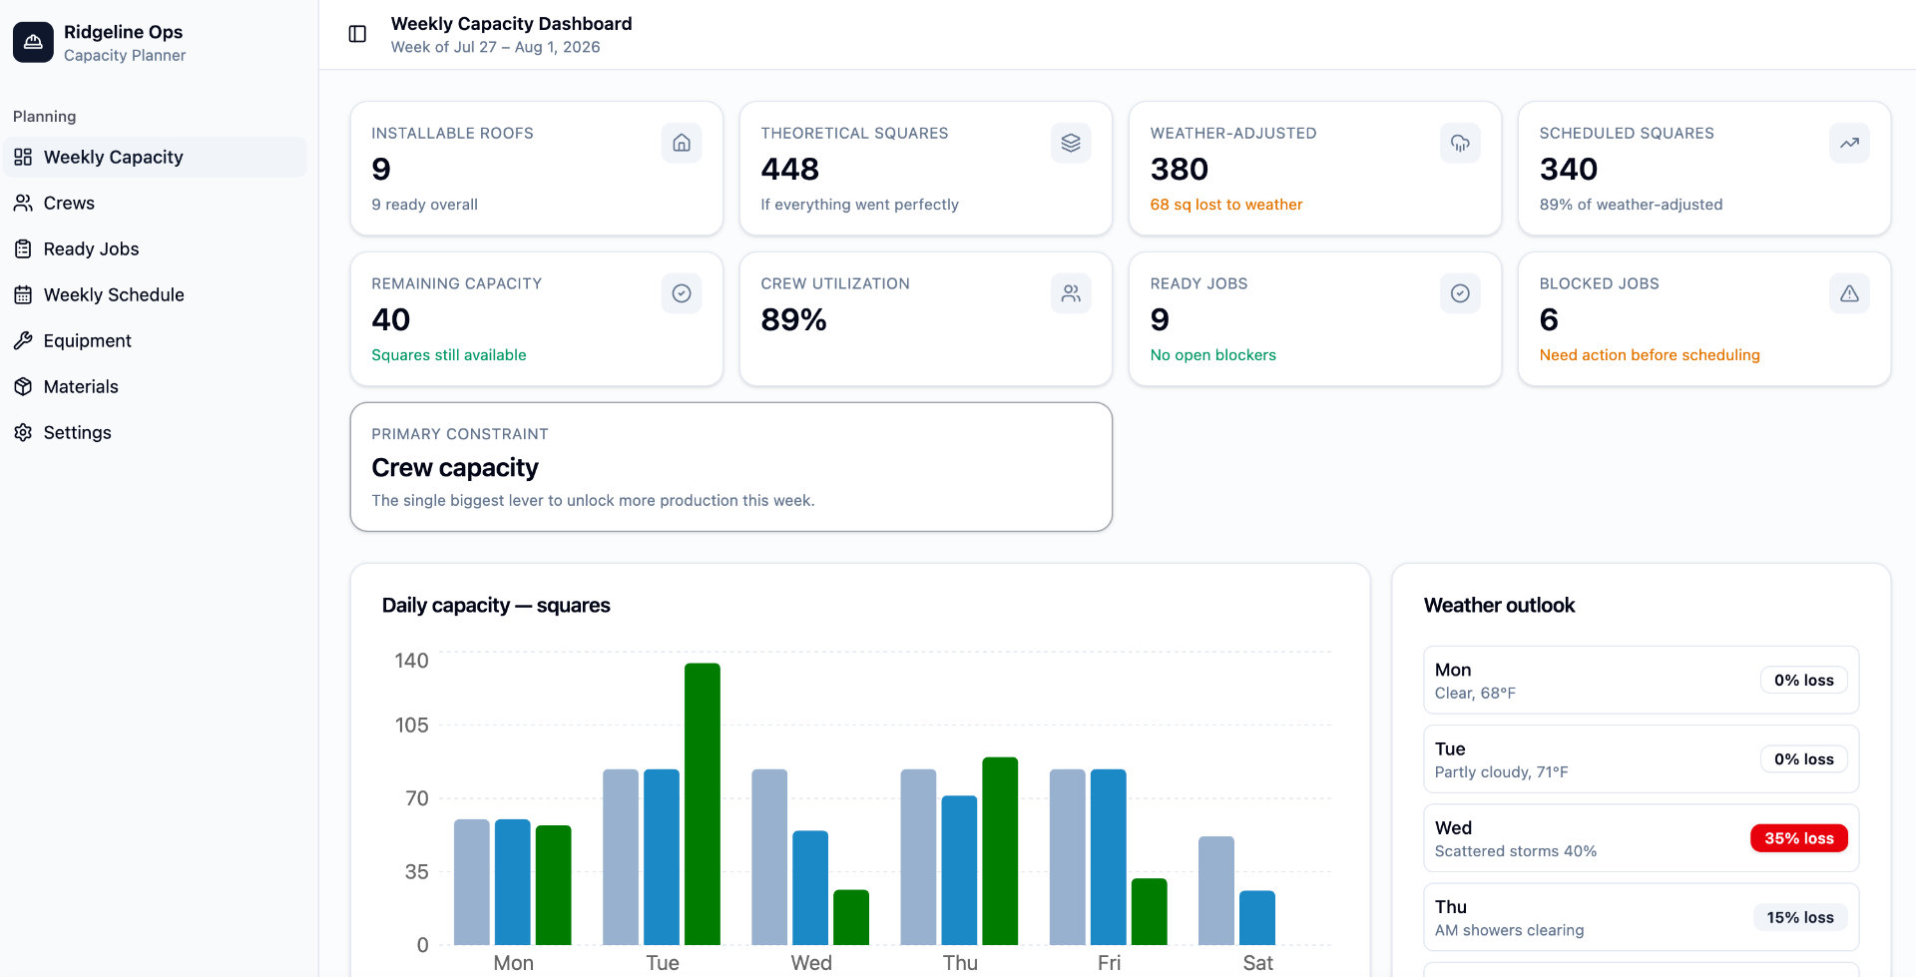Click the rain cloud icon on Weather-Adjusted card

(x=1460, y=143)
